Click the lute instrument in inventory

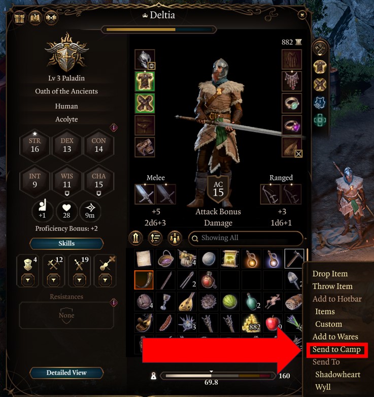(187, 301)
